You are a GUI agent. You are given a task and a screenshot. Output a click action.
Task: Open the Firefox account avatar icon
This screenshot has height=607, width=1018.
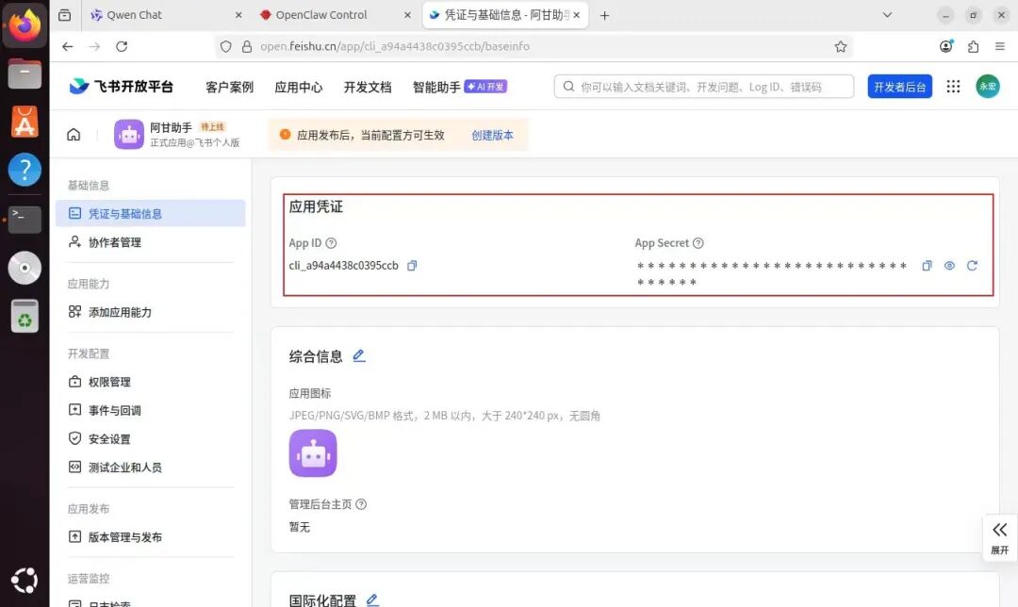[945, 45]
